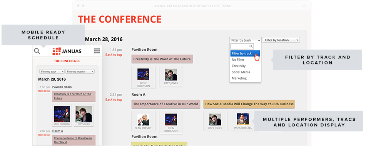Click Mark Bosstel speaker thumbnail
Viewport: 376px width, 146px height.
[x=243, y=121]
